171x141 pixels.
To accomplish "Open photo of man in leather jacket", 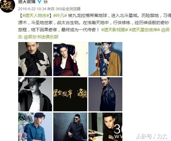I will pyautogui.click(x=105, y=94).
